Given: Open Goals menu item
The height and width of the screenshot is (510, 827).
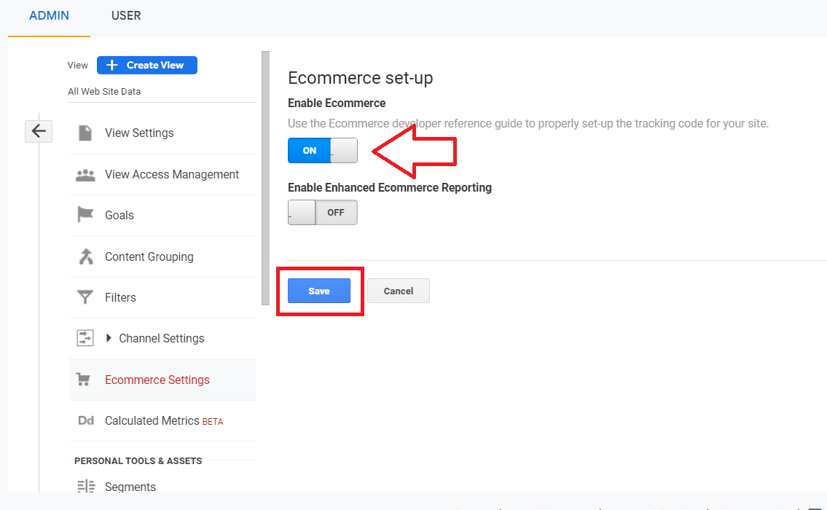Looking at the screenshot, I should 119,215.
